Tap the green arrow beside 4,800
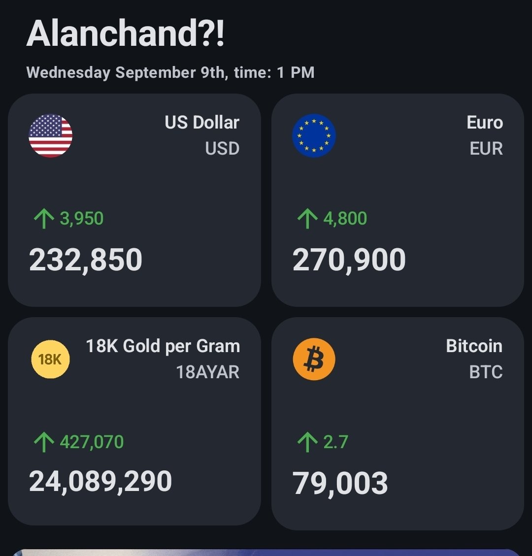 click(x=307, y=219)
